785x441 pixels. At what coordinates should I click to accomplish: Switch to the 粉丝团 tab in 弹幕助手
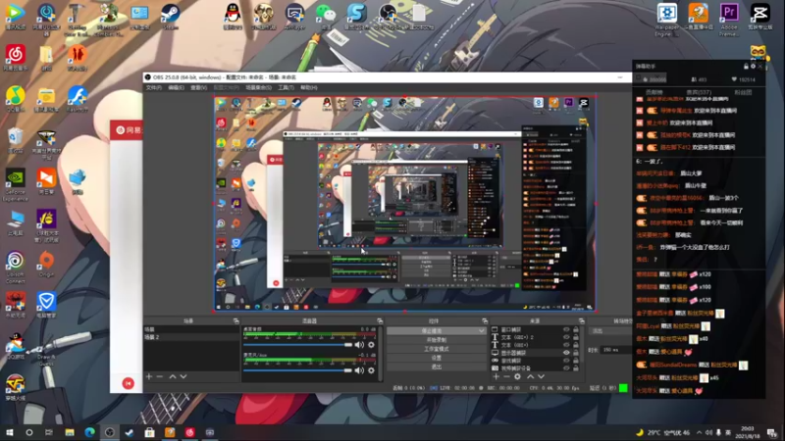click(x=743, y=92)
